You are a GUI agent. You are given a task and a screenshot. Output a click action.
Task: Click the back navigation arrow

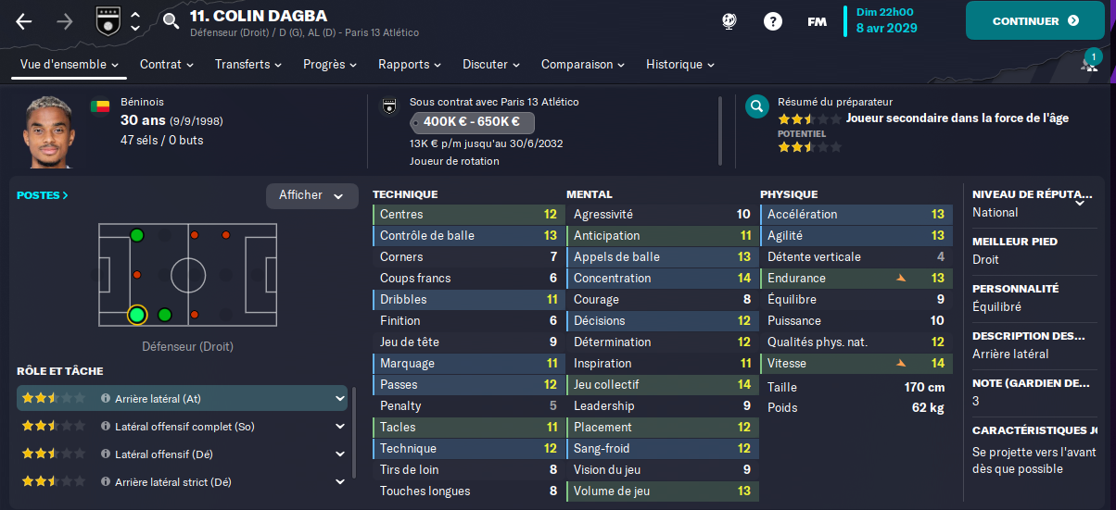[24, 21]
